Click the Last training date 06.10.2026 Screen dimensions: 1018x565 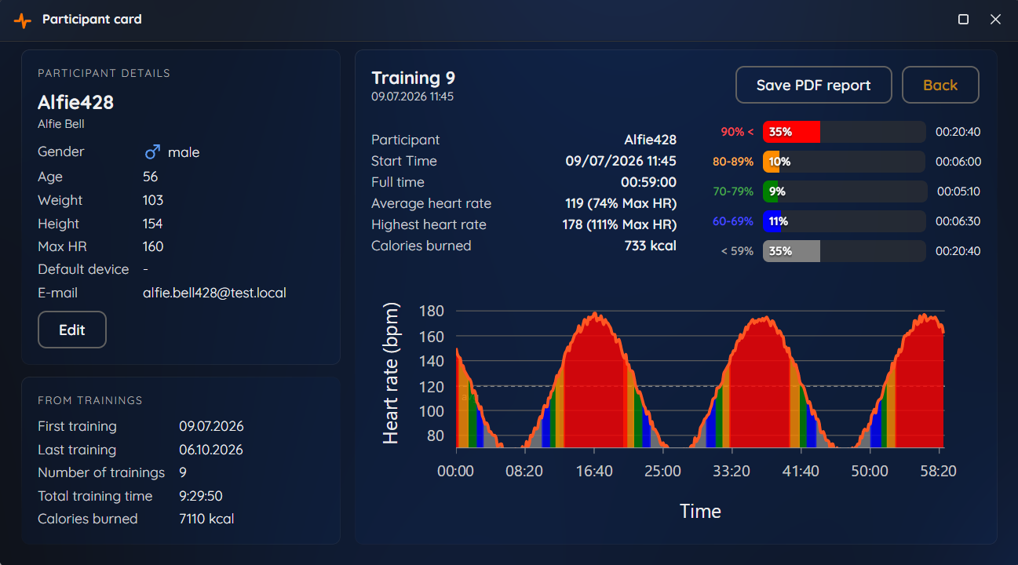click(x=211, y=450)
